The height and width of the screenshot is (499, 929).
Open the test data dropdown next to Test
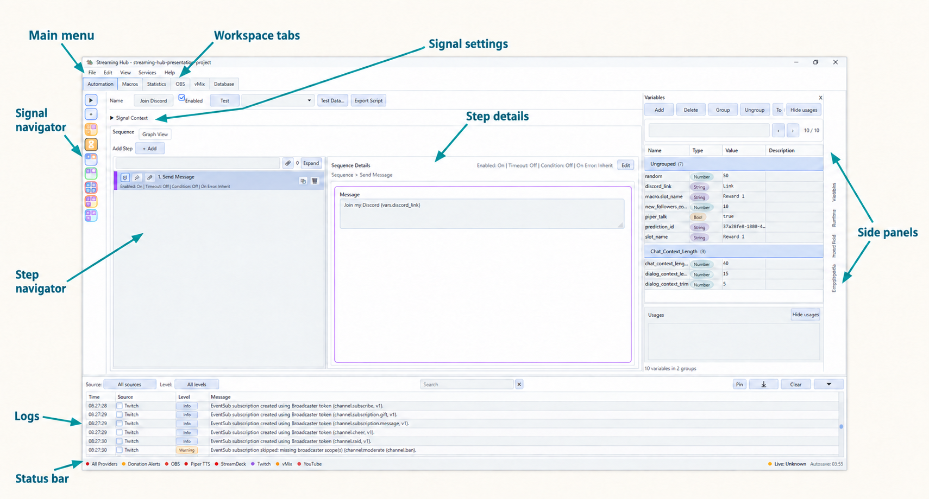point(278,101)
